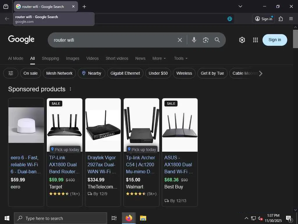This screenshot has width=298, height=224.
Task: Click the muted volume tray icon
Action: pos(260,218)
